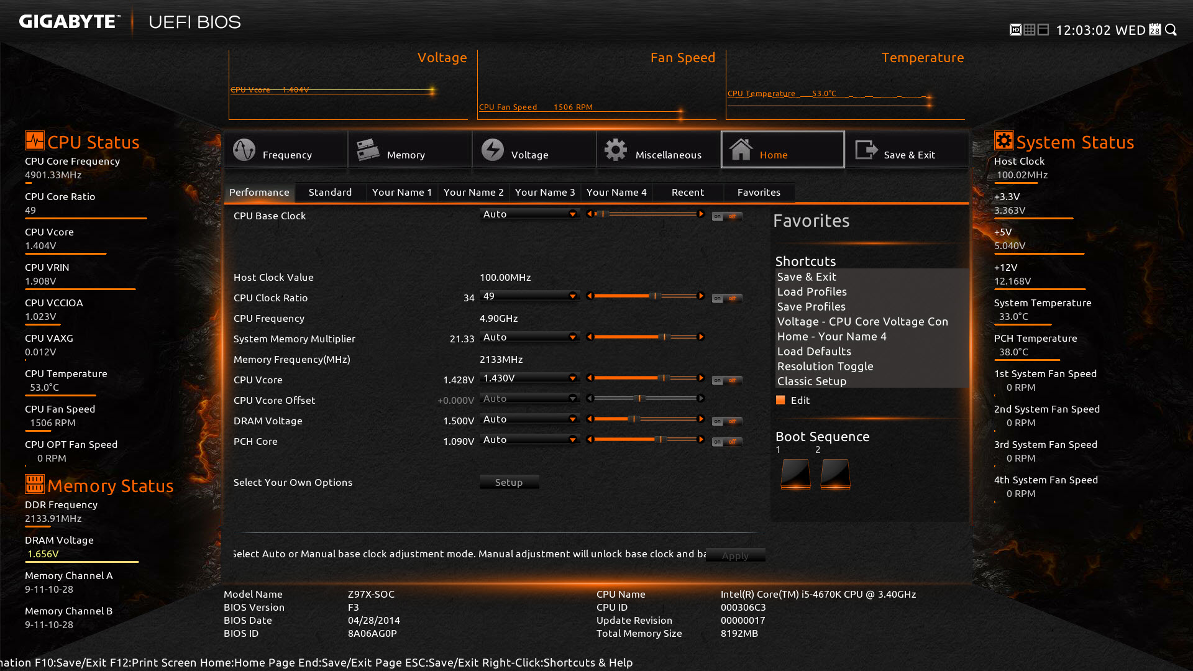Toggle the CPU Vcore on/off switch

pyautogui.click(x=726, y=380)
